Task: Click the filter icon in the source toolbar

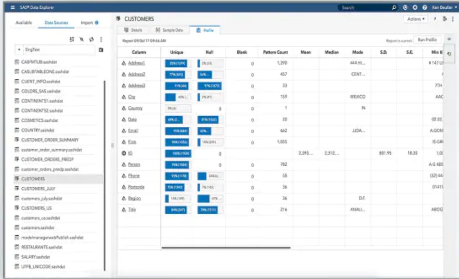Action: coord(82,39)
